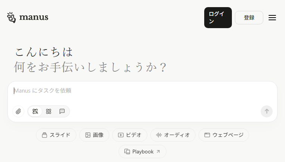The image size is (285, 162).
Task: Choose the 画像 option
Action: point(94,135)
